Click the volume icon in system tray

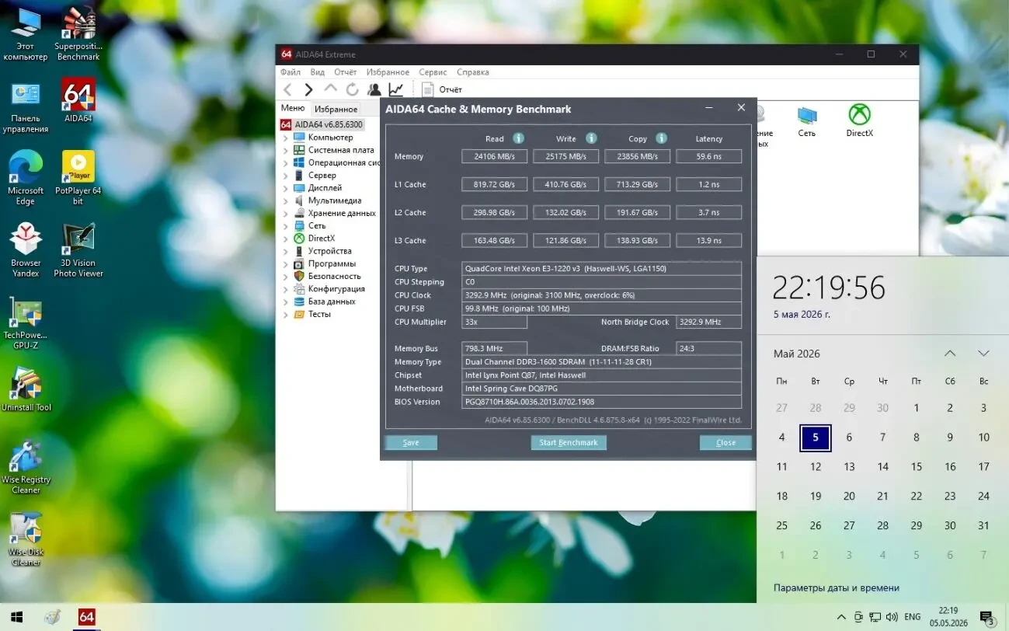pos(892,617)
